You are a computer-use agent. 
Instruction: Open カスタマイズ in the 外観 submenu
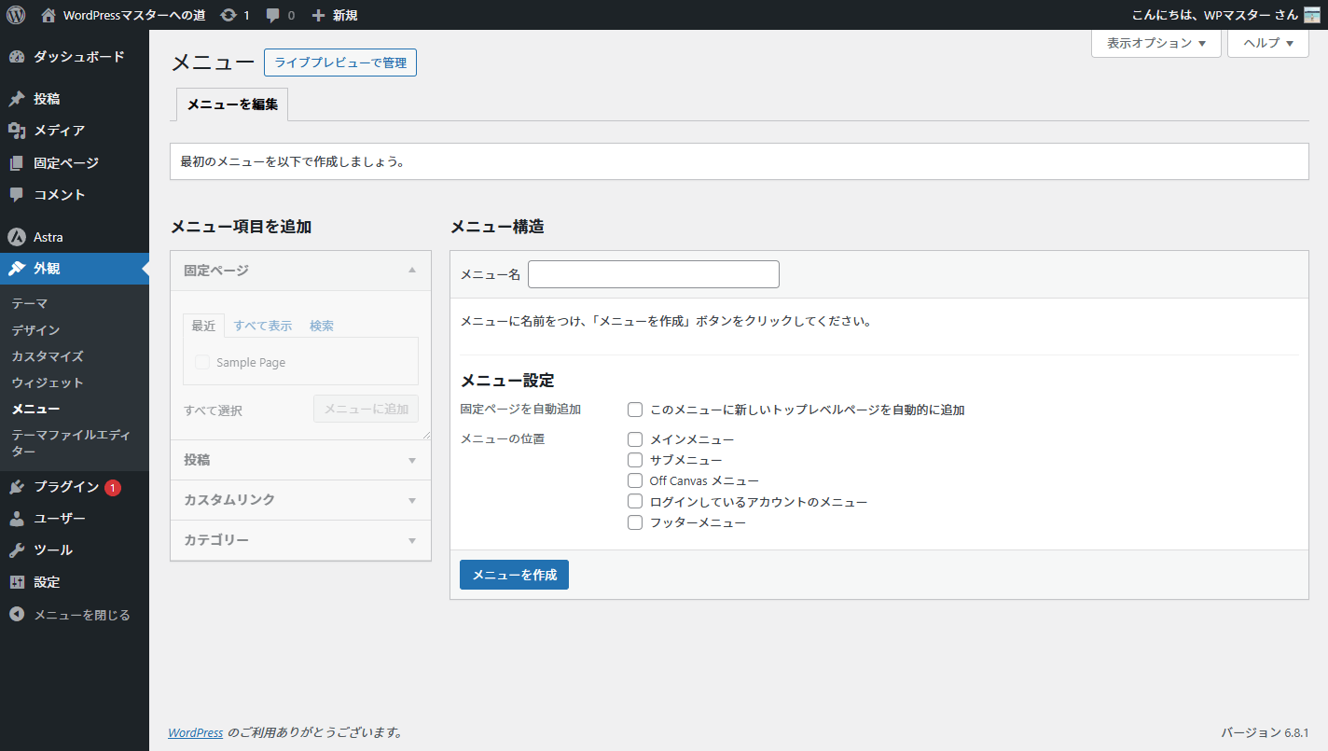[x=48, y=356]
